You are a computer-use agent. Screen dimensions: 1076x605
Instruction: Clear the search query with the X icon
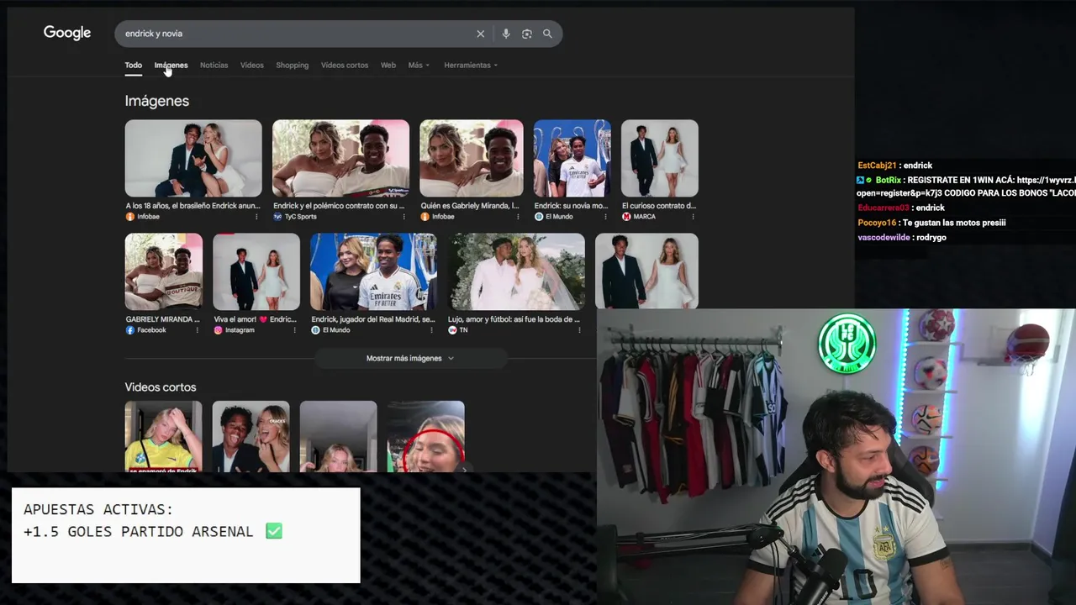point(481,34)
